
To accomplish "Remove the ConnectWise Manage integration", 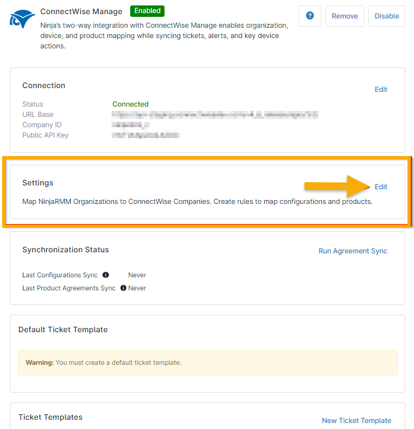I will (x=344, y=16).
